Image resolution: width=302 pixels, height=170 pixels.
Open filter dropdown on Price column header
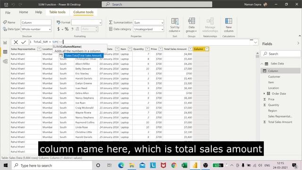(160, 49)
